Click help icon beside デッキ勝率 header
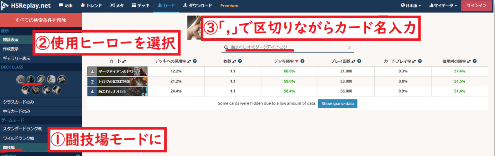This screenshot has width=495, height=156. [302, 61]
